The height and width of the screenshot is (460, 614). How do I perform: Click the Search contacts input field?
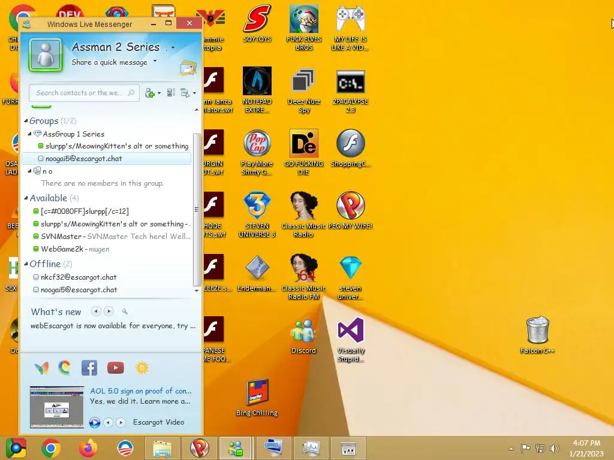[x=84, y=93]
